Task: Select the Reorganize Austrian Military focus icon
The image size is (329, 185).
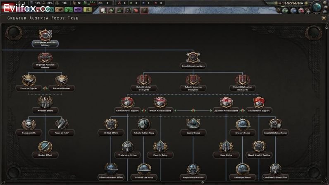Action: click(45, 35)
